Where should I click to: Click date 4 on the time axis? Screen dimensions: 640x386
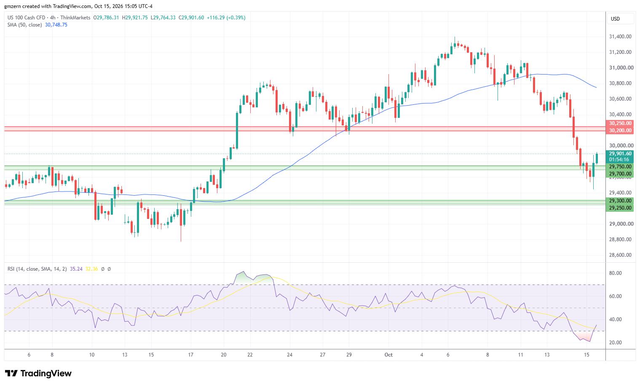pyautogui.click(x=421, y=355)
